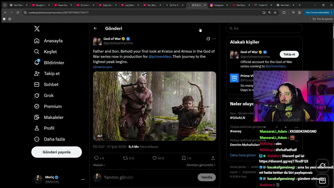
Task: Go to Keşfet explore page
Action: [x=45, y=52]
